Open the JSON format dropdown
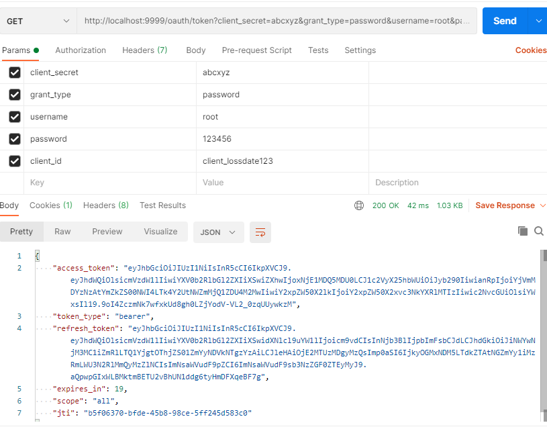 218,232
